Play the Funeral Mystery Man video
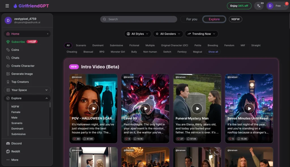The image size is (290, 167). (x=197, y=109)
